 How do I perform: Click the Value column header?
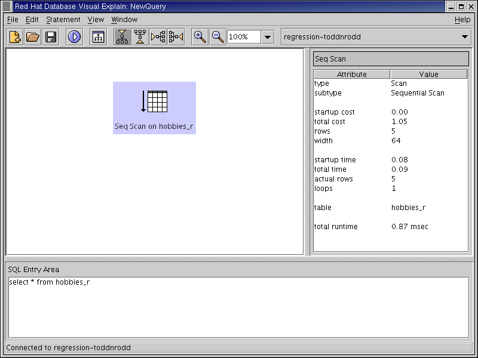click(428, 75)
